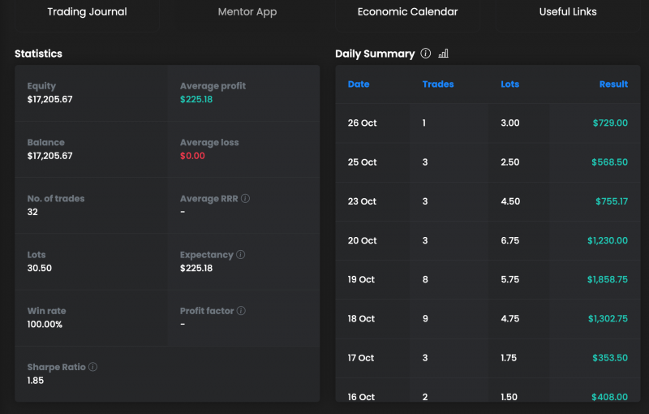649x414 pixels.
Task: Click the $568.50 result for 25 Oct
Action: click(x=610, y=162)
